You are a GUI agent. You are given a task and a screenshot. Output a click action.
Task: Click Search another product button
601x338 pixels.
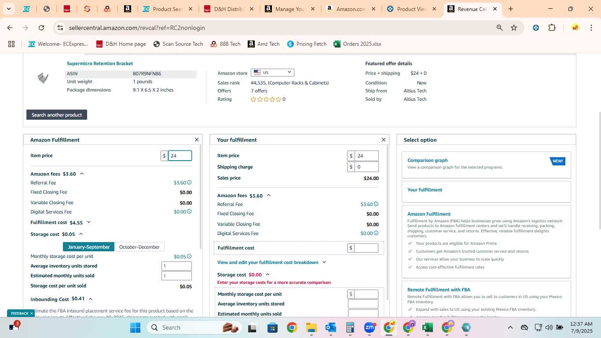tap(57, 115)
